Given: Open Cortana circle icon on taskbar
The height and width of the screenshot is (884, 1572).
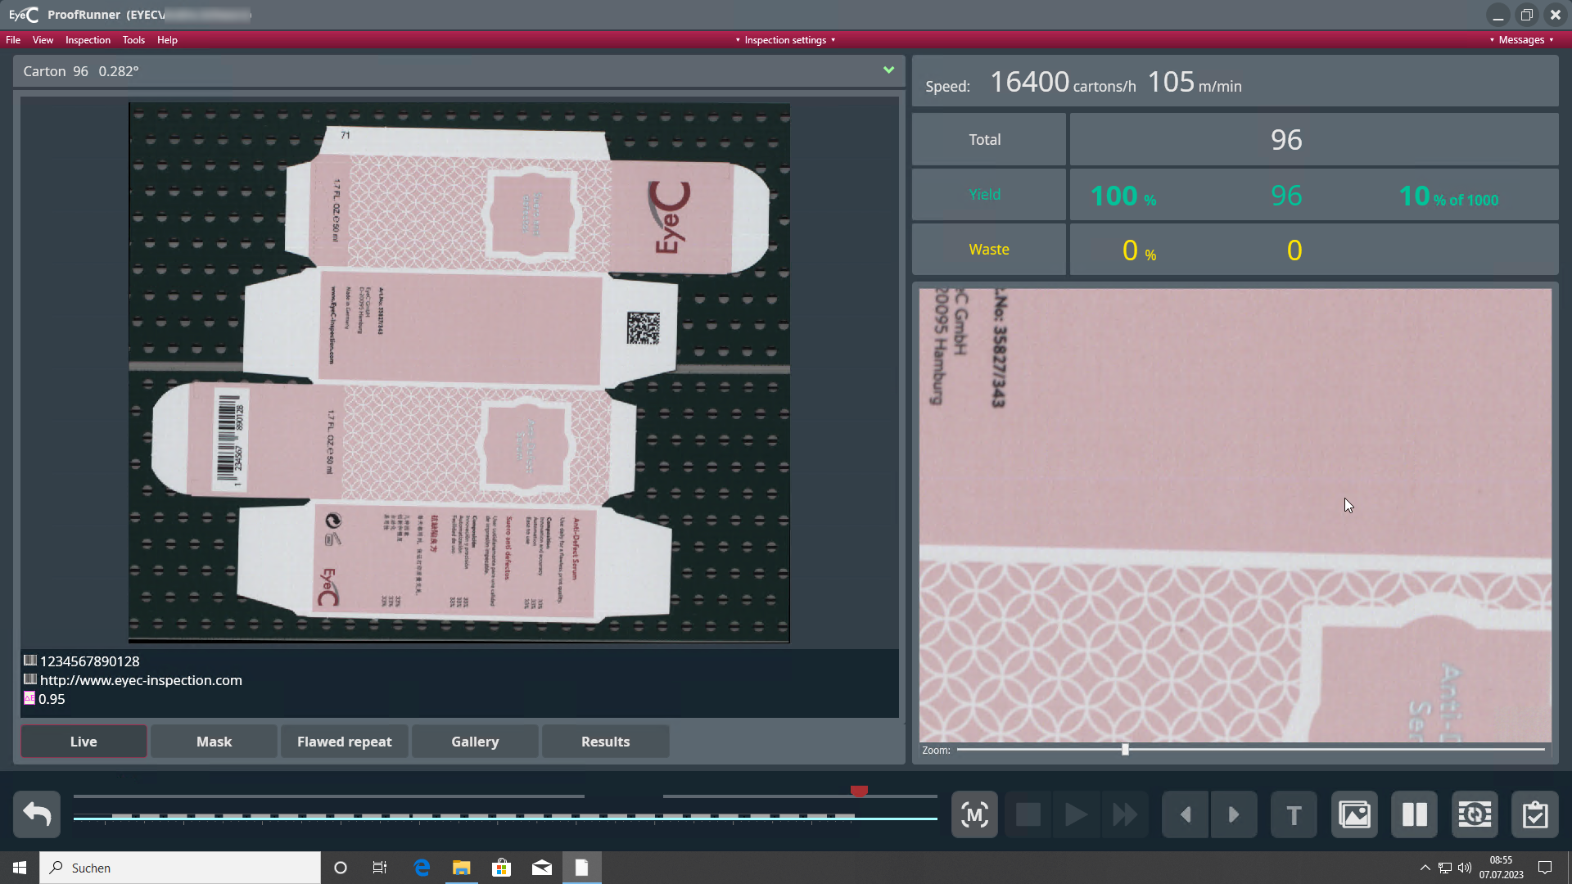Looking at the screenshot, I should [x=341, y=868].
